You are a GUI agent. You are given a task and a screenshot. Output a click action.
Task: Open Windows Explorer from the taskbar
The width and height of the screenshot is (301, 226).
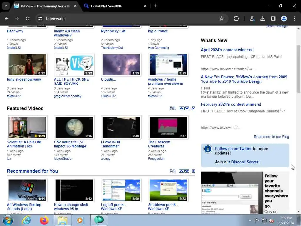click(63, 220)
